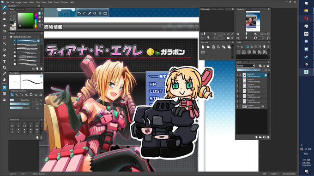
Task: Toggle ruler visibility eye in Ruler panel
Action: click(x=238, y=46)
